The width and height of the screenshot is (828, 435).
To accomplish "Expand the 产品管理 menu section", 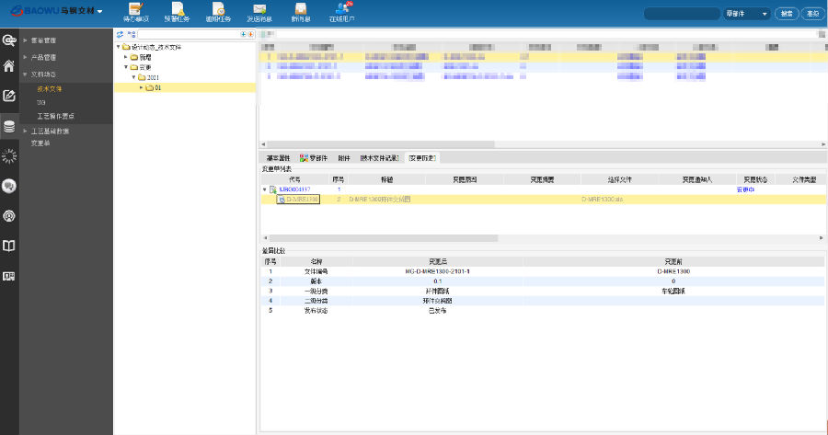I will click(x=44, y=57).
